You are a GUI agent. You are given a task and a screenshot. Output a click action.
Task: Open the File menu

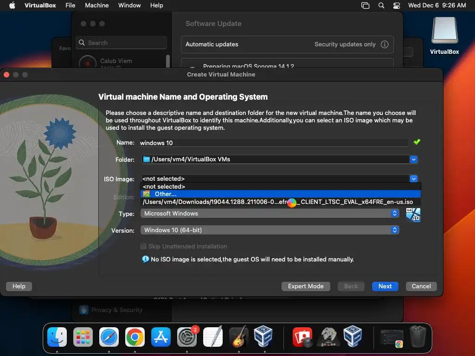(71, 5)
